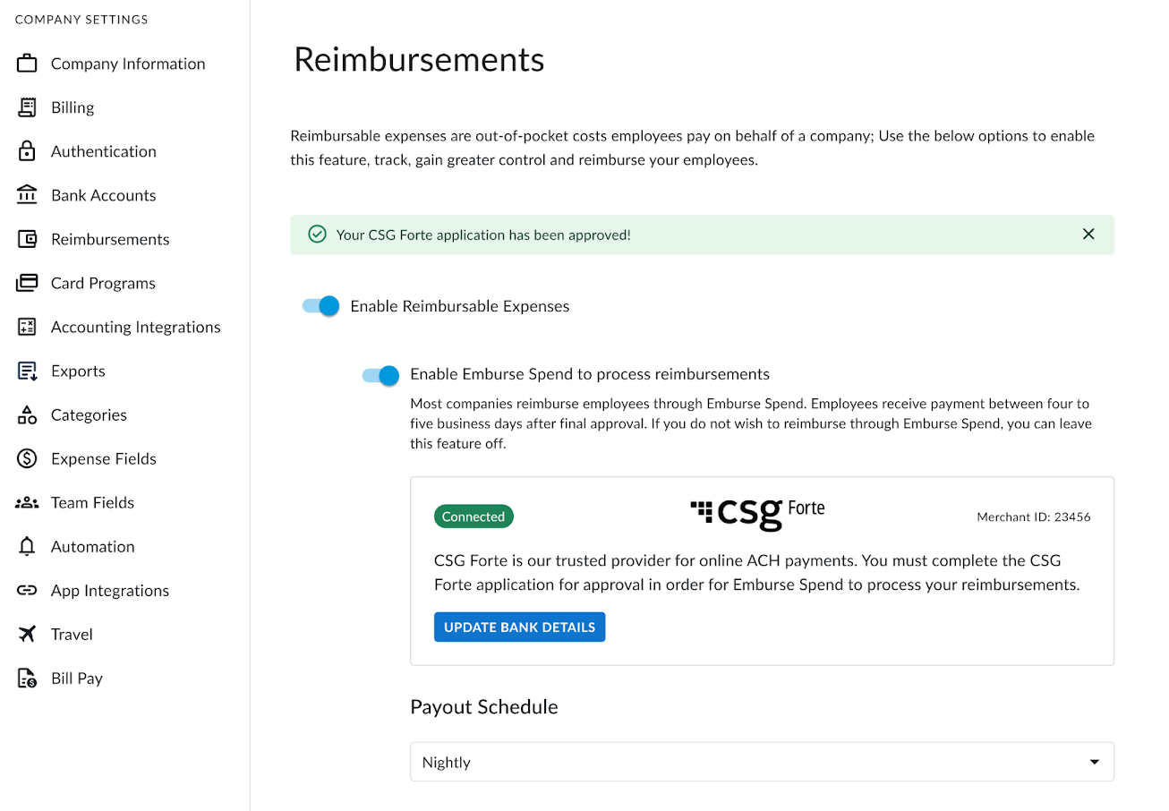Image resolution: width=1169 pixels, height=811 pixels.
Task: Open the Automation bell icon
Action: click(28, 546)
